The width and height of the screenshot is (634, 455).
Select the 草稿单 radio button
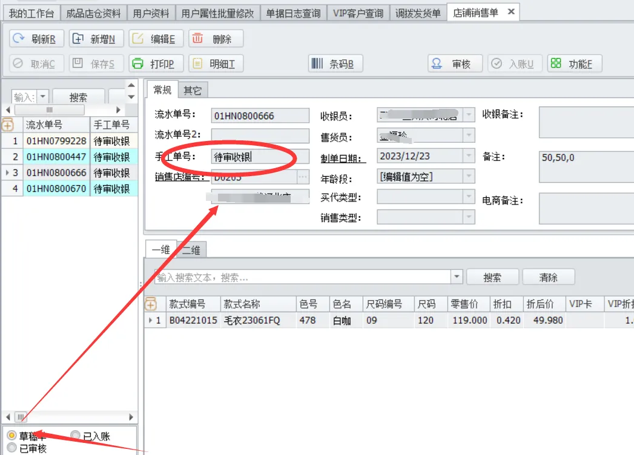[12, 436]
